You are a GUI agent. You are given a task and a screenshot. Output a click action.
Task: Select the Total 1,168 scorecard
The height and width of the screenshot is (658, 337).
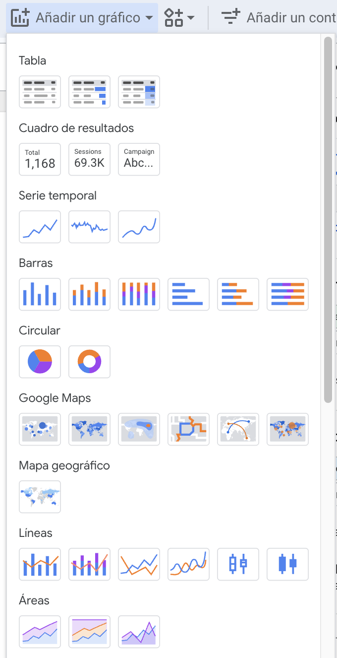40,159
